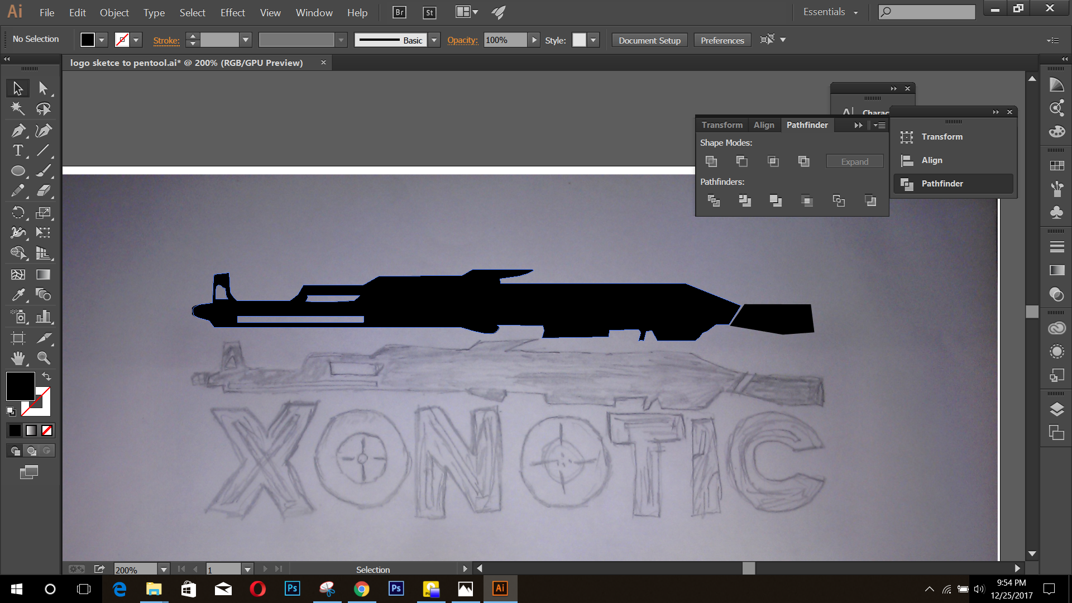Select the Gradient tool

coord(43,274)
